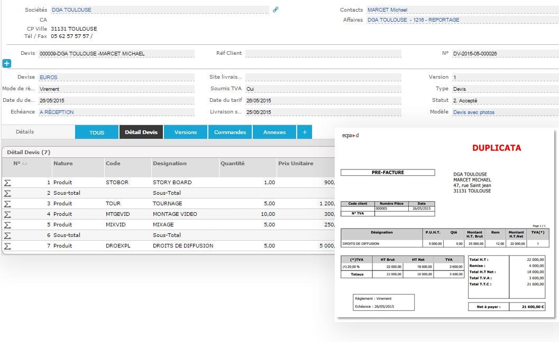The height and width of the screenshot is (342, 559).
Task: Open the Annexes tab
Action: 274,132
